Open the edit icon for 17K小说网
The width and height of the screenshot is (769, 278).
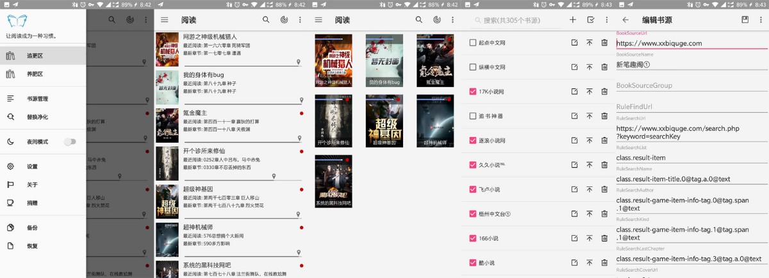click(x=574, y=92)
